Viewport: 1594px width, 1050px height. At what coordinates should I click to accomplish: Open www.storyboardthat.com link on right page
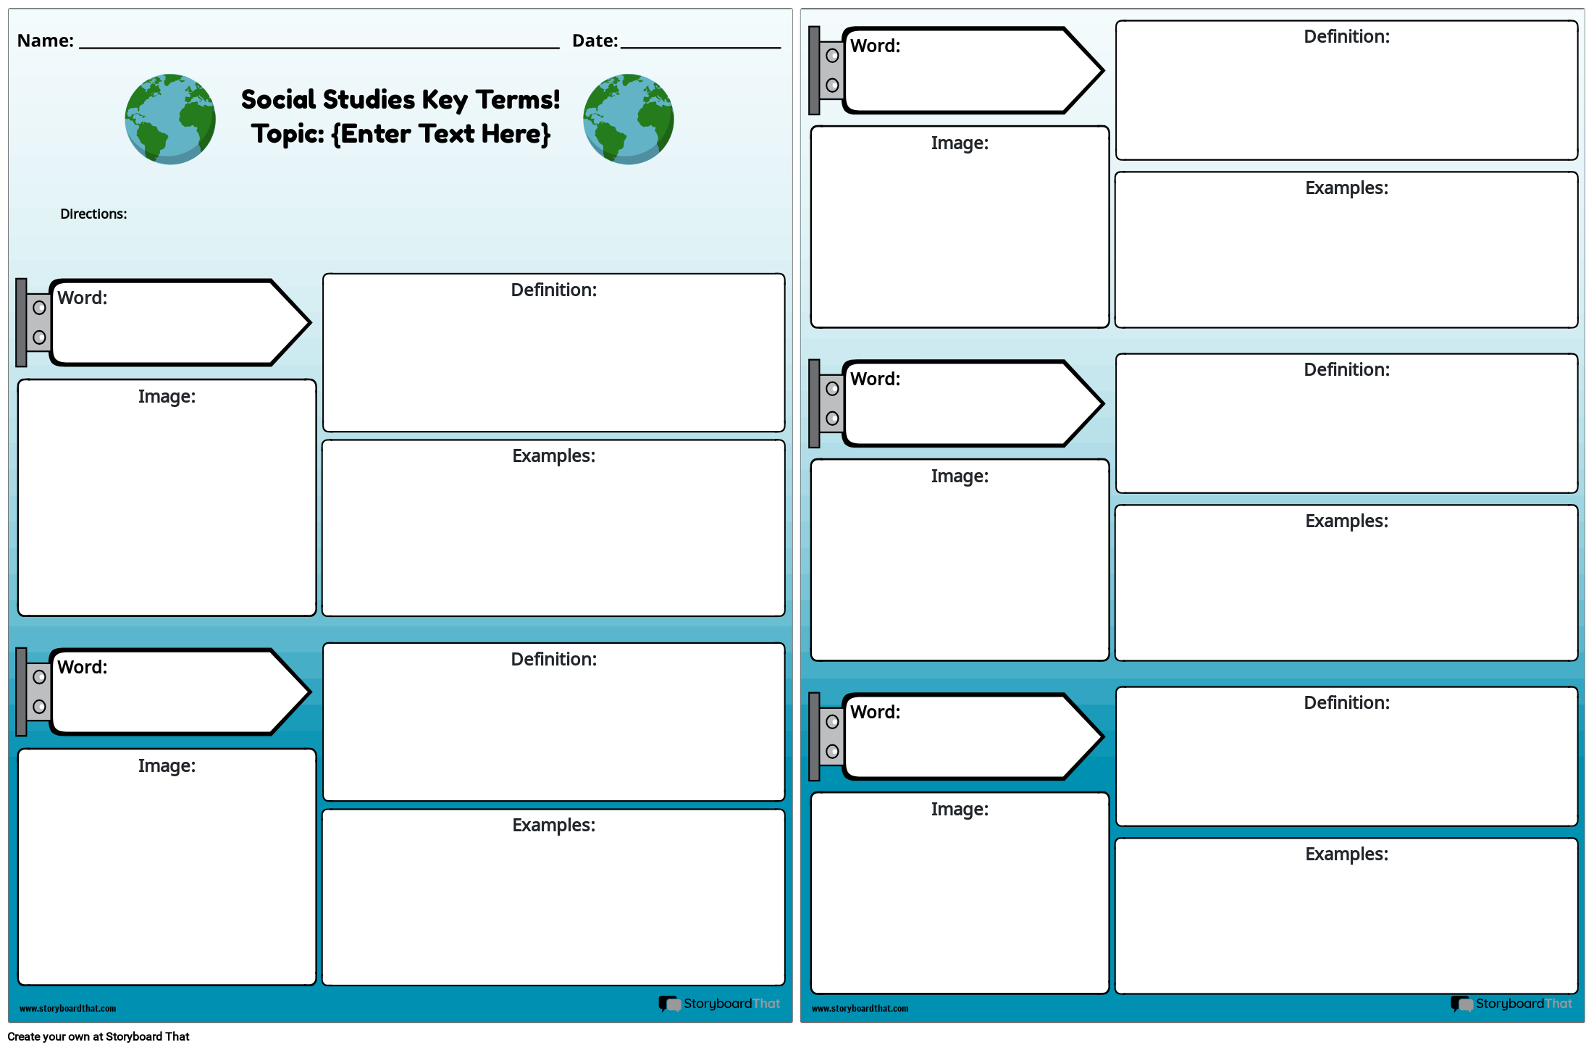pyautogui.click(x=861, y=1007)
